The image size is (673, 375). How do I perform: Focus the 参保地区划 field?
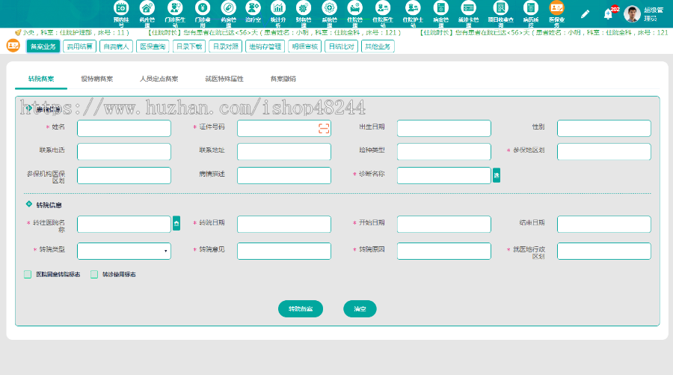click(x=604, y=152)
